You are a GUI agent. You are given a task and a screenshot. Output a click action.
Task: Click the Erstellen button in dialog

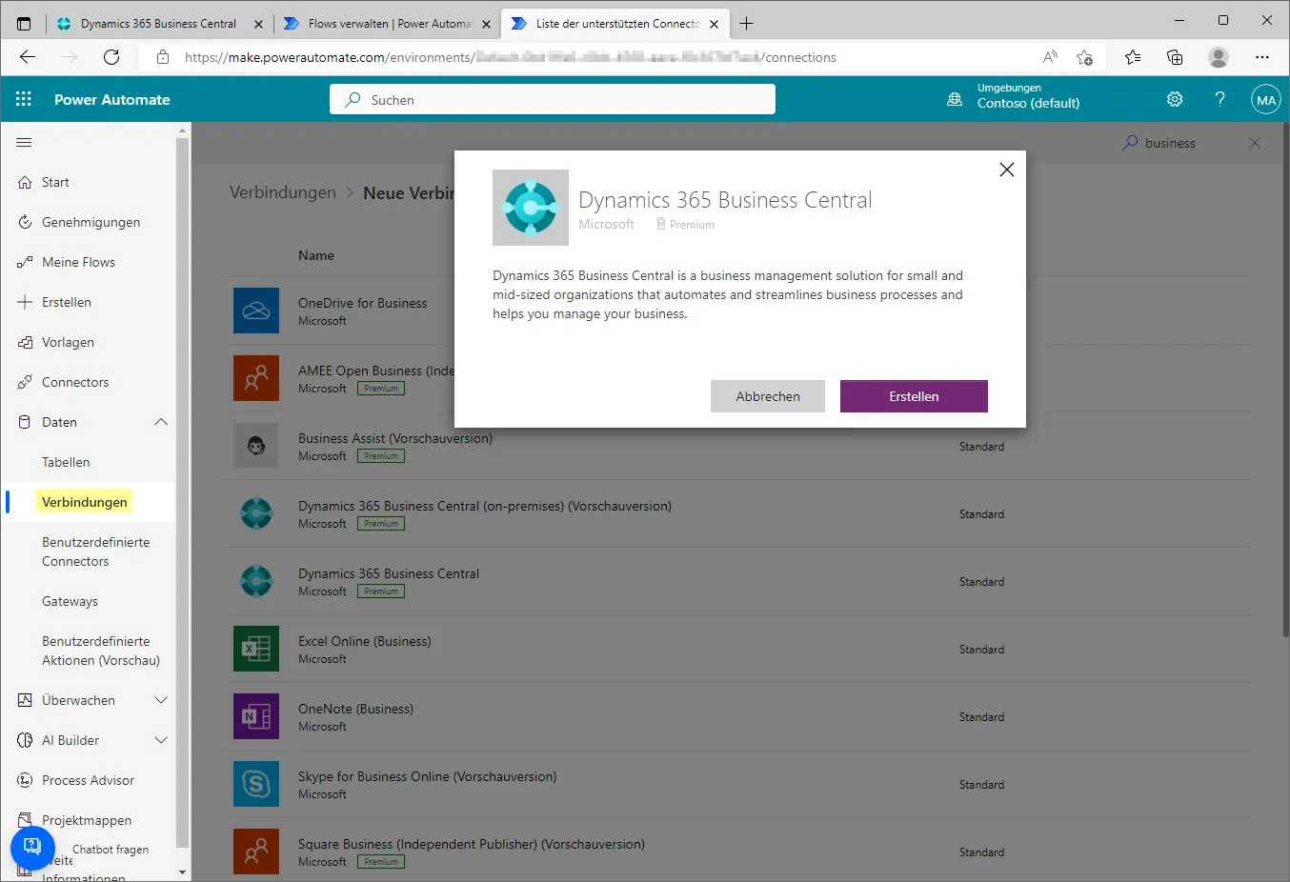914,396
